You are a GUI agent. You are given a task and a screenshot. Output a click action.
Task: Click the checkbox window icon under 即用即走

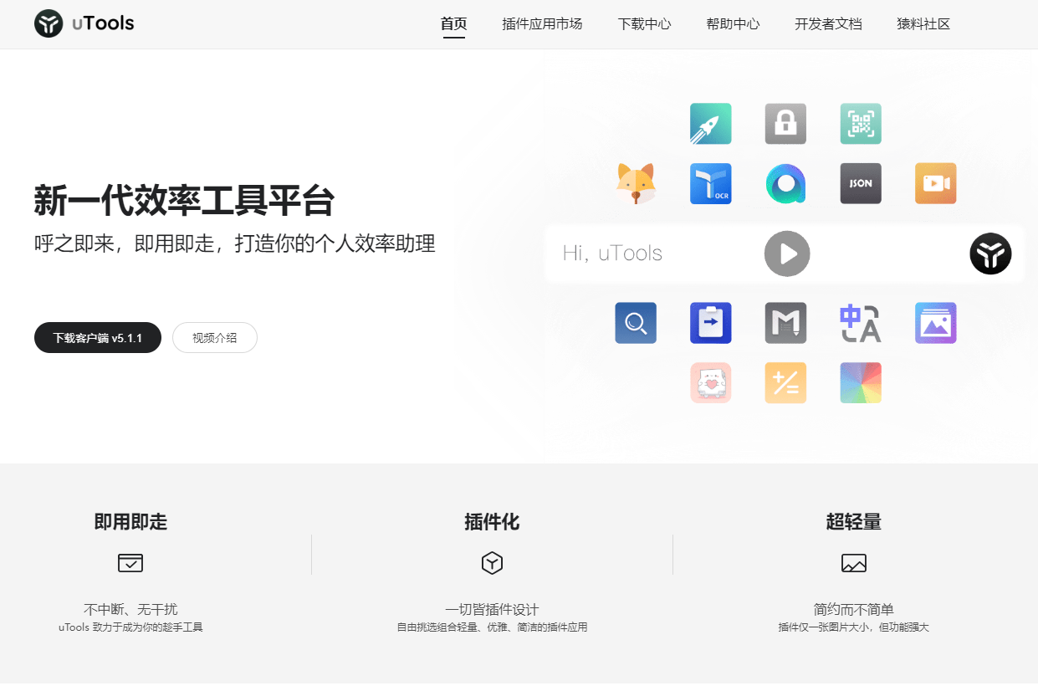coord(130,563)
